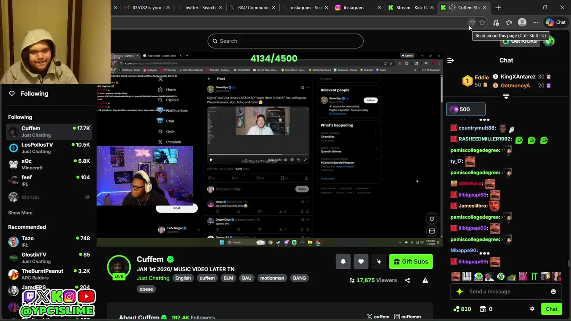Open the browser profile avatar

522,22
